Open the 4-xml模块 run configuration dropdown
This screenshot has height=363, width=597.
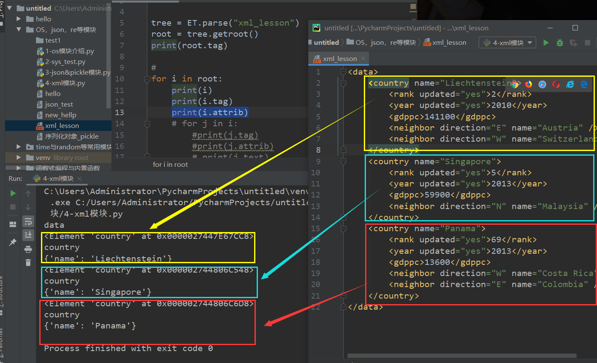[508, 43]
